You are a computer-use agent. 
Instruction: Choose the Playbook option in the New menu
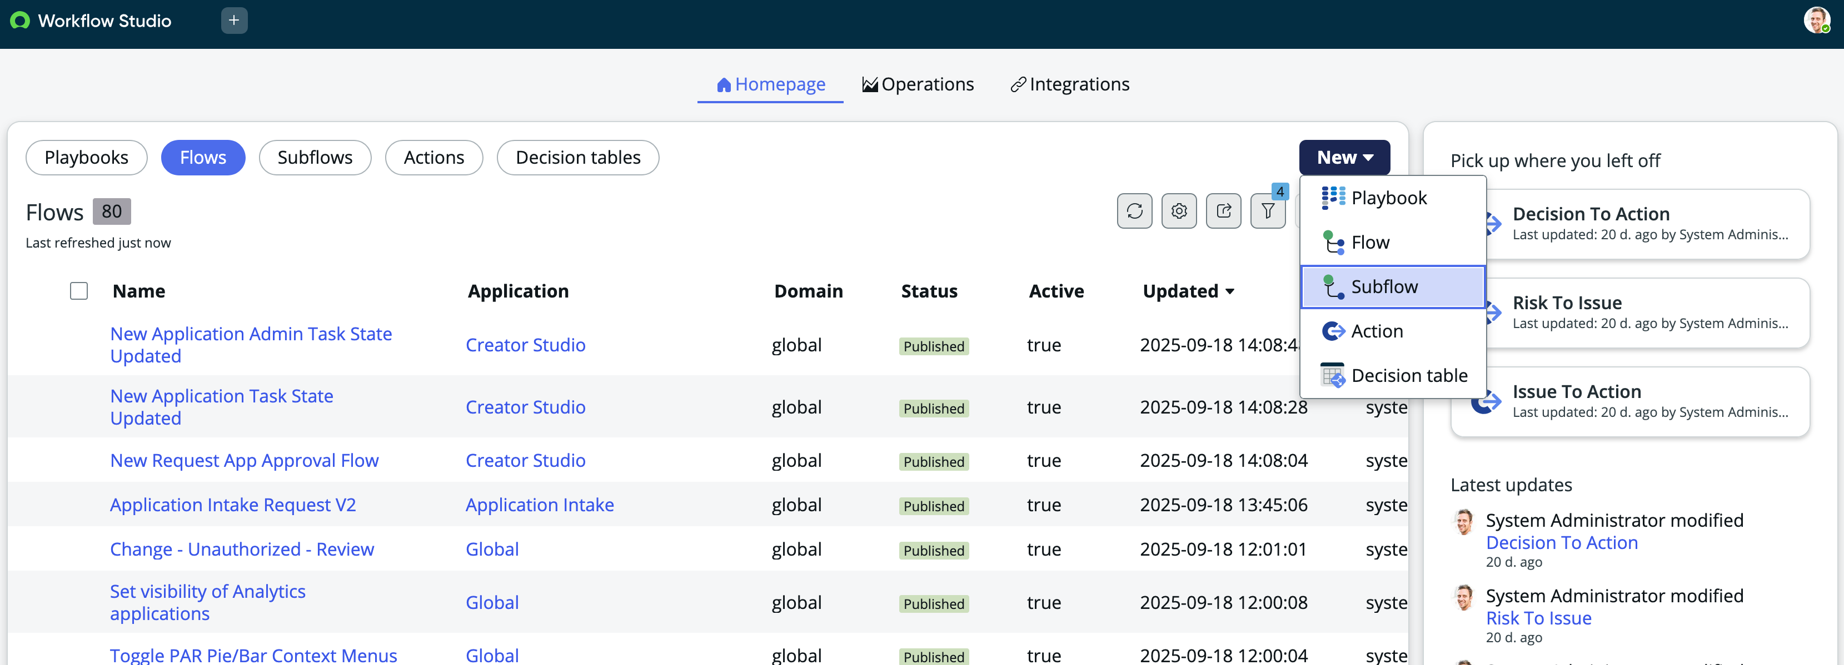click(1388, 198)
